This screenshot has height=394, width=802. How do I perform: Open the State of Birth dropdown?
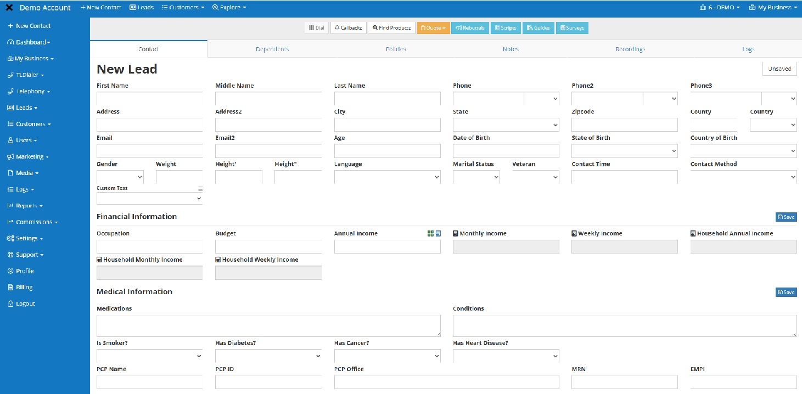[x=625, y=151]
